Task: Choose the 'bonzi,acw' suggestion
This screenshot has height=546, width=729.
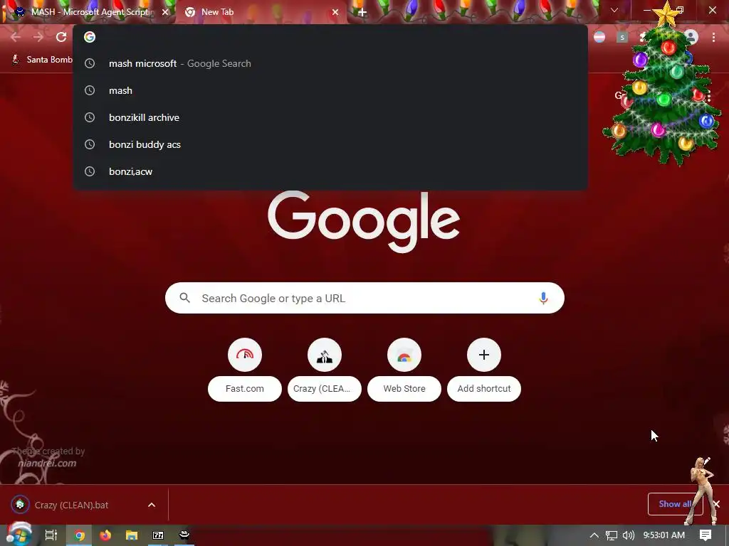Action: pos(330,171)
